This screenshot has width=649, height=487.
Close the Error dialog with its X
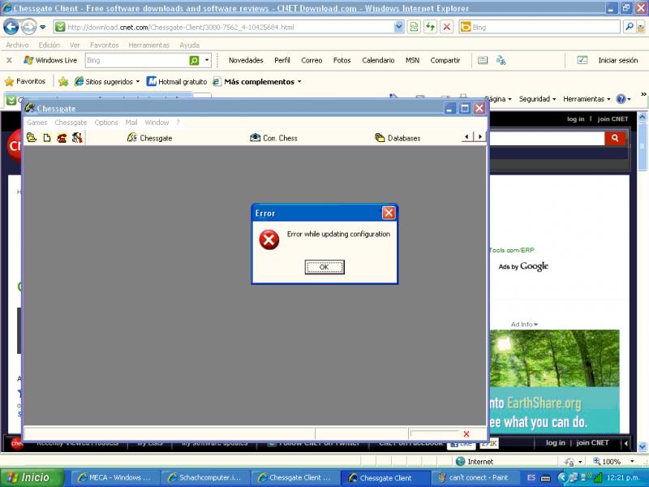tap(389, 213)
